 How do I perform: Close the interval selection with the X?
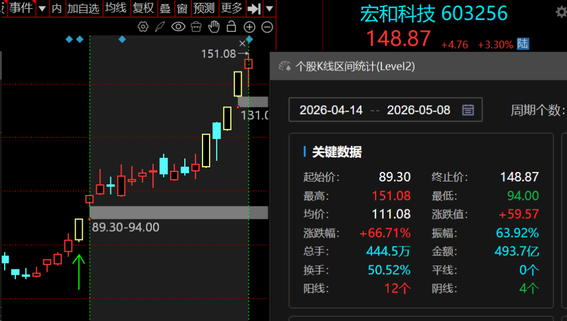242,43
